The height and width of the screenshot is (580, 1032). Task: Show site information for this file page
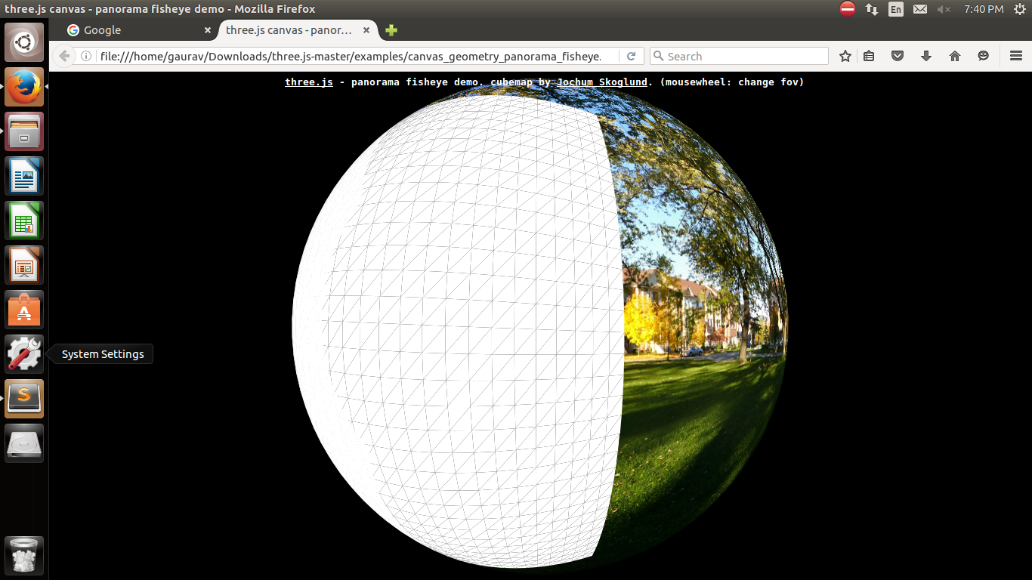[86, 56]
